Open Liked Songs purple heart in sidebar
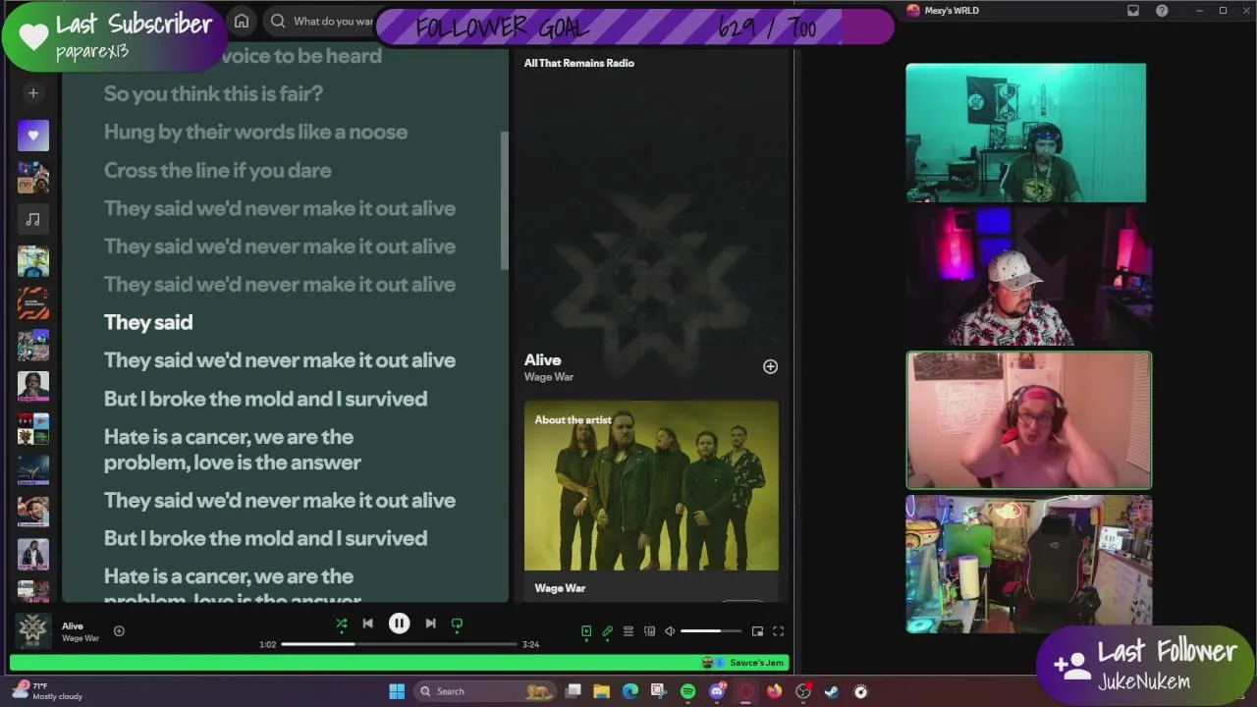 coord(32,136)
